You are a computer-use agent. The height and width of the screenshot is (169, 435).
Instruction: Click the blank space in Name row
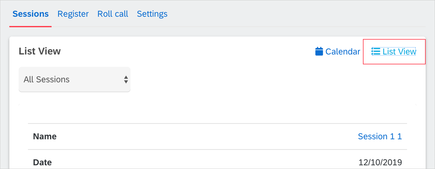[x=205, y=136]
